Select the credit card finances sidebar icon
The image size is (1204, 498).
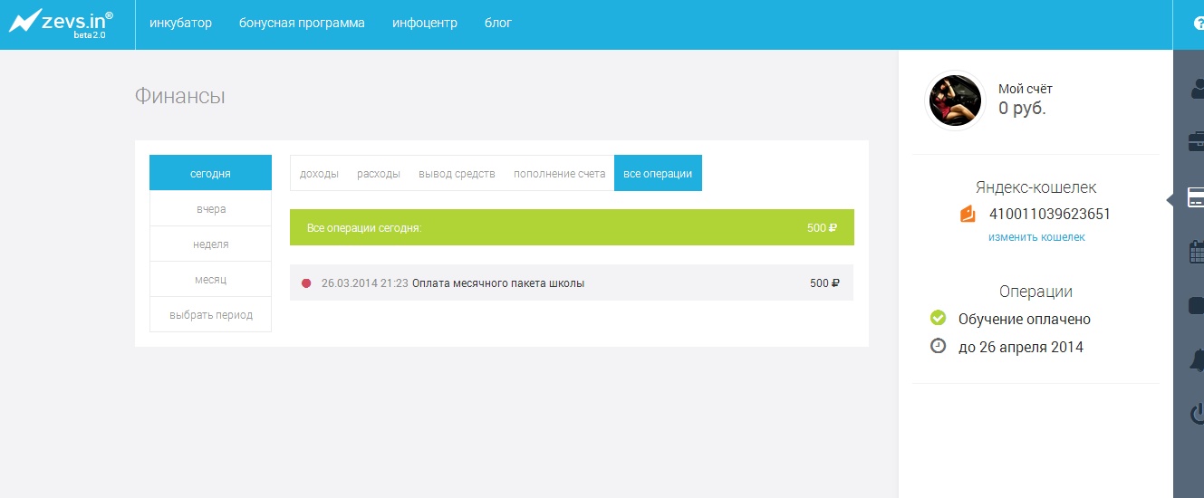point(1196,197)
